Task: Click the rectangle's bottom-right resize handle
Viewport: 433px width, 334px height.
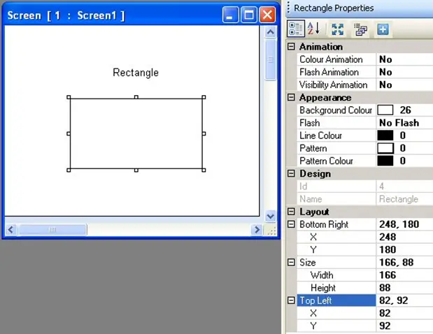Action: click(204, 170)
